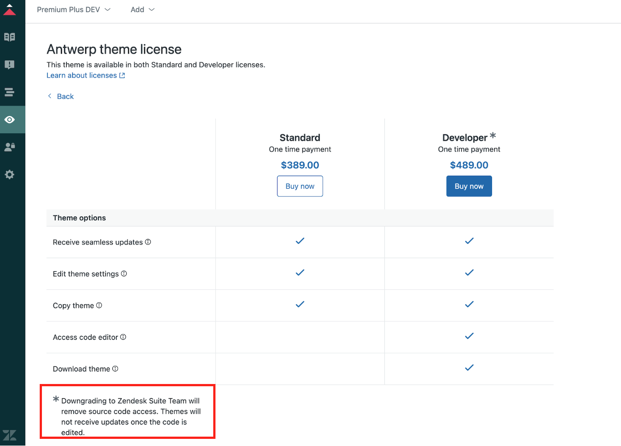Click the asterisk next to Developer heading
Screen dimensions: 621x446
coord(493,135)
